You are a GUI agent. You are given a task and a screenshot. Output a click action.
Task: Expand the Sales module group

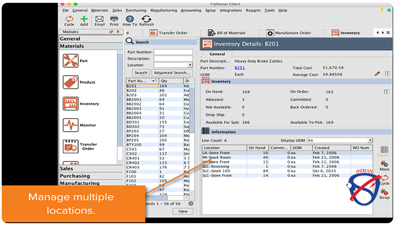[x=91, y=168]
